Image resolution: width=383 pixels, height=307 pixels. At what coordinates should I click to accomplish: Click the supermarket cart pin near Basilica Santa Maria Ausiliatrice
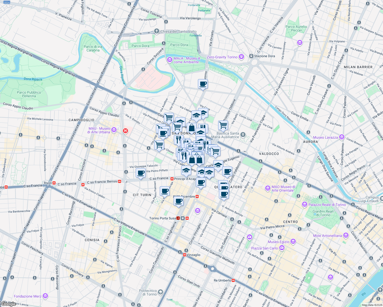click(223, 125)
